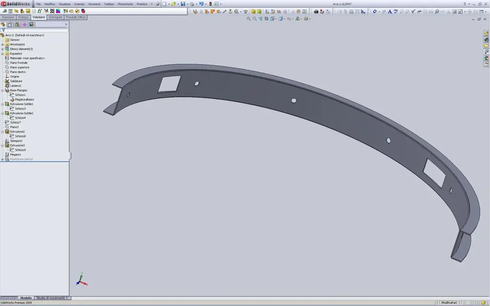Click the Save disk icon
490x306 pixels.
183,4
